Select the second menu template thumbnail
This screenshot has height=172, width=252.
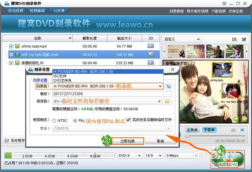pos(196,51)
